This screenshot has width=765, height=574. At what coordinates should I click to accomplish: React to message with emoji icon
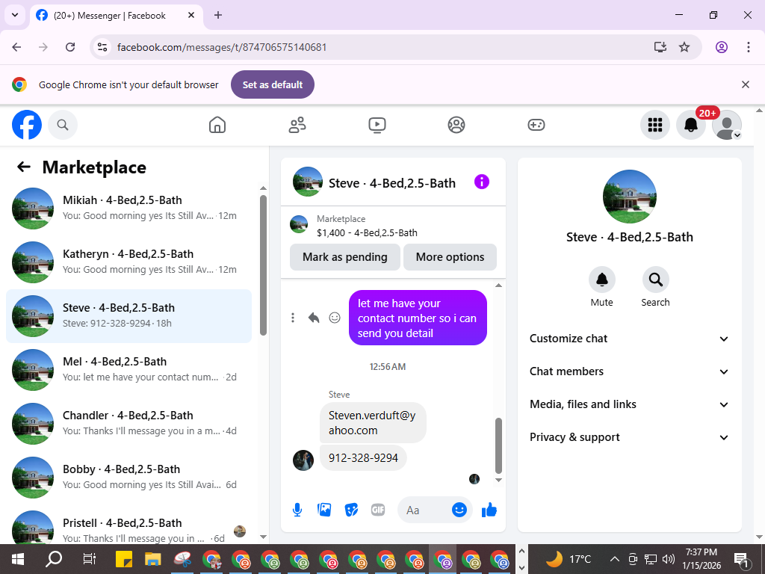tap(335, 318)
